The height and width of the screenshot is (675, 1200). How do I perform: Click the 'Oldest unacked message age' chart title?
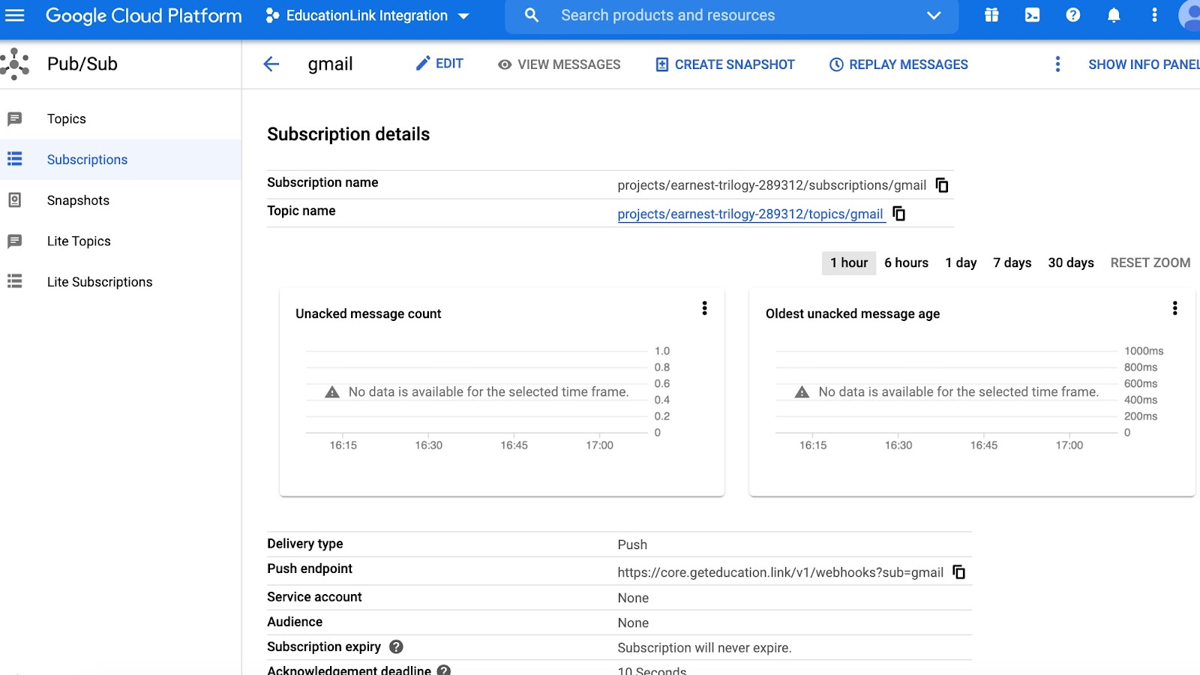pos(853,313)
